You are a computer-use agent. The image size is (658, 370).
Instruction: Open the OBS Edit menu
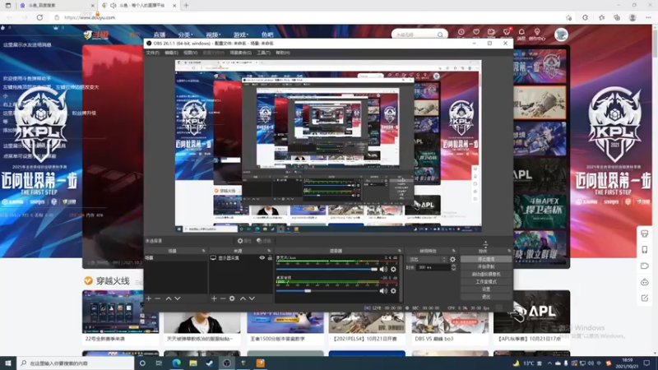coord(171,53)
